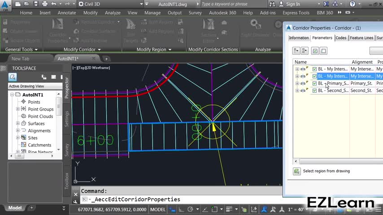Screen dimensions: 383x215
Task: Click the Surfaces icon in Prospector tree
Action: [23, 124]
